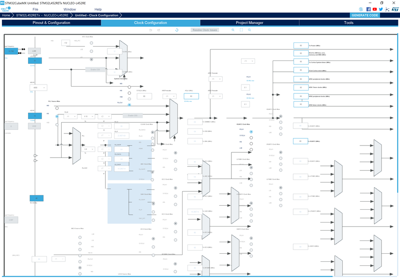Viewport: 400px width, 279px height.
Task: Zoom out of the clock diagram
Action: click(249, 30)
